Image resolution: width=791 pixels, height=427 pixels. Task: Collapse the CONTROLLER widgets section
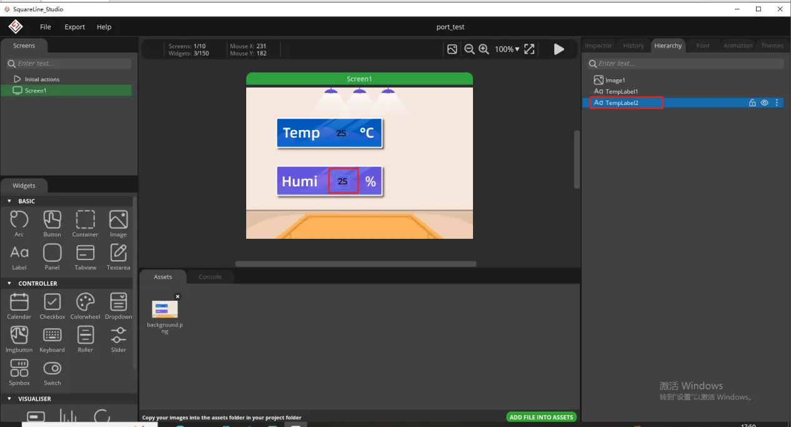(9, 283)
